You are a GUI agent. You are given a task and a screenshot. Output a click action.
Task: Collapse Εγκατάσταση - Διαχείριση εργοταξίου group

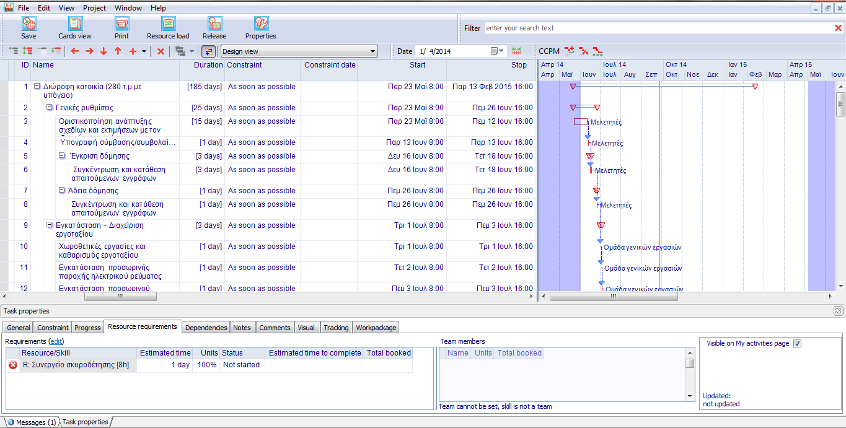(50, 225)
